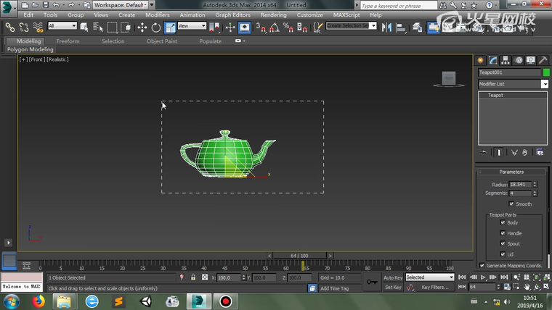
Task: Select the Move tool in main toolbar
Action: pos(142,28)
